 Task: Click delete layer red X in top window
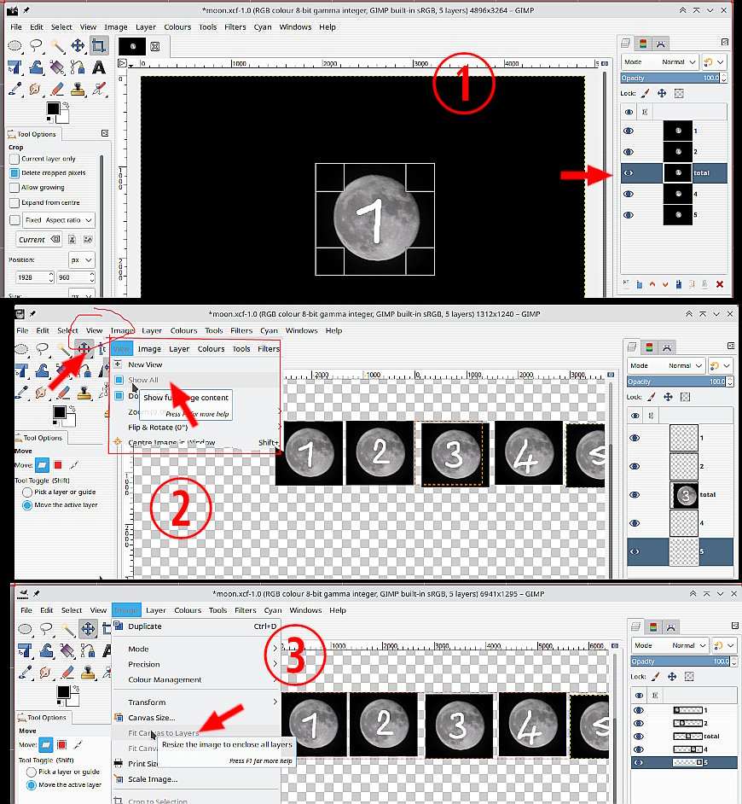[720, 284]
